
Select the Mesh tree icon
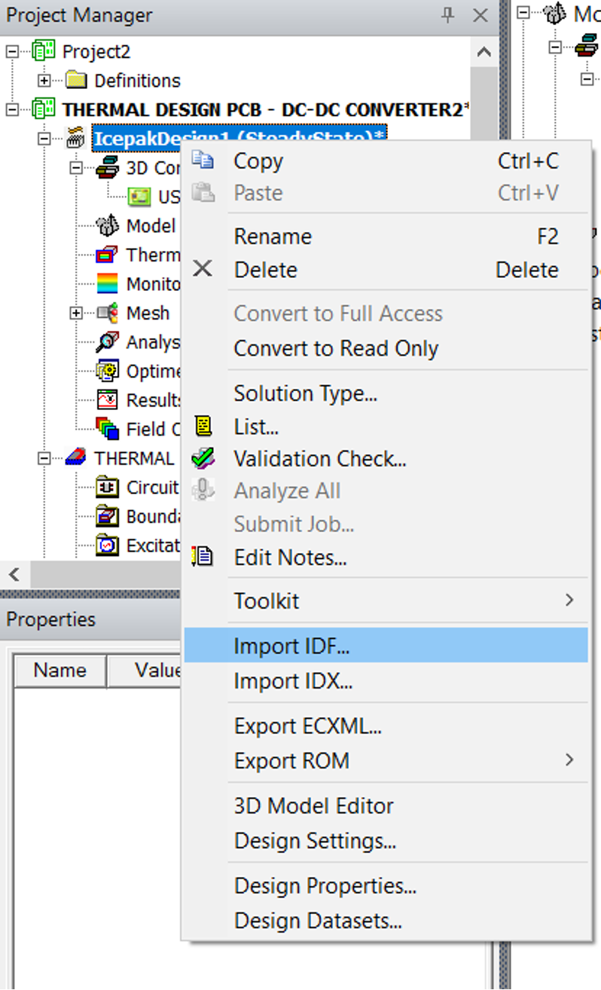click(x=108, y=313)
